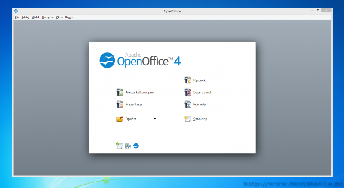Image resolution: width=344 pixels, height=188 pixels.
Task: Open the Widok menu
Action: 36,17
